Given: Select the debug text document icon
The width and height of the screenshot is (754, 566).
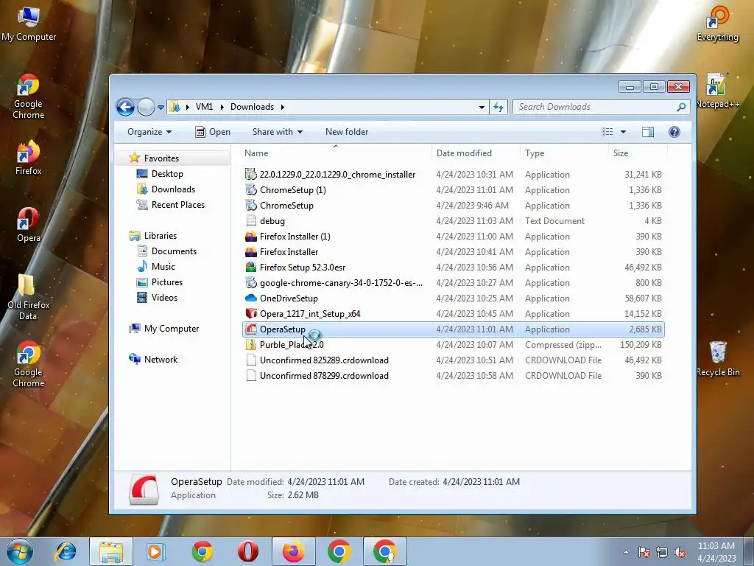Looking at the screenshot, I should (x=251, y=221).
